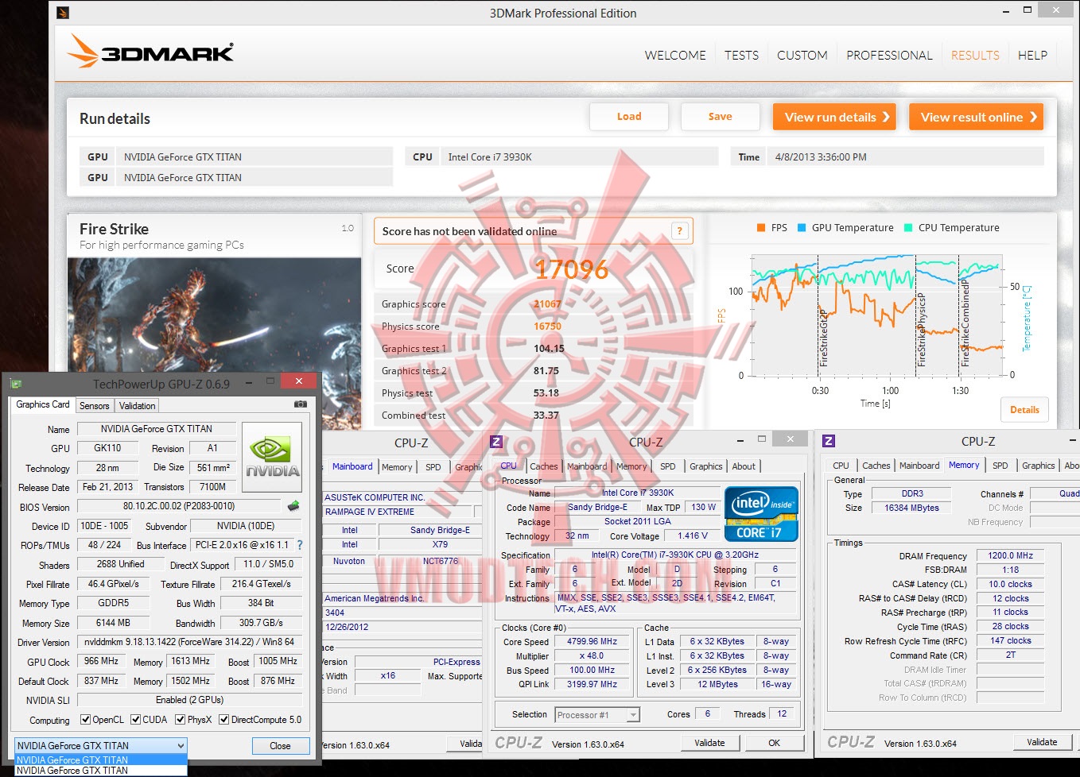Click the 3DMark logo in header
The image size is (1080, 777).
(x=151, y=52)
